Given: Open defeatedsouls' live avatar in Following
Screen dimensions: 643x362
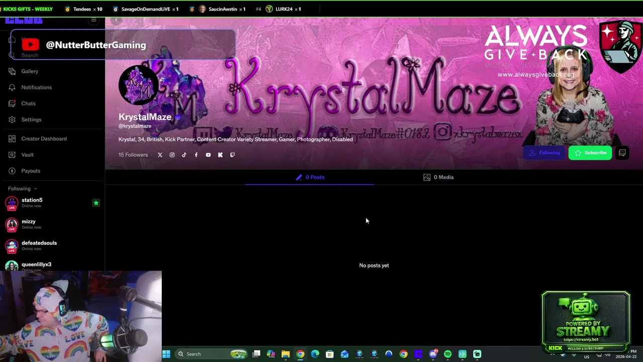Looking at the screenshot, I should coord(12,246).
